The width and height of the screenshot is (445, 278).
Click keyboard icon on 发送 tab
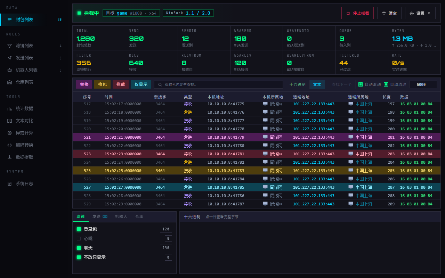click(105, 216)
